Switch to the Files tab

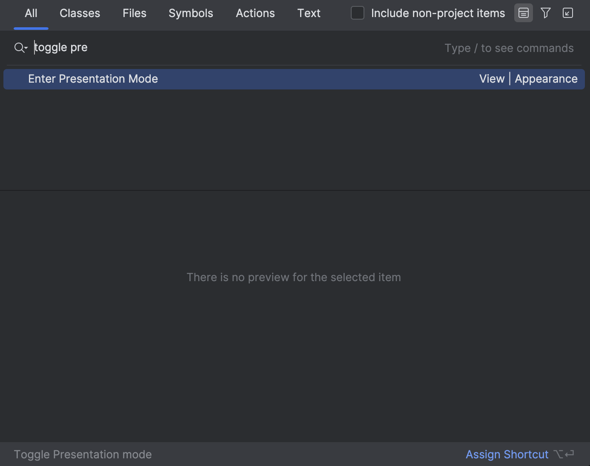point(134,13)
